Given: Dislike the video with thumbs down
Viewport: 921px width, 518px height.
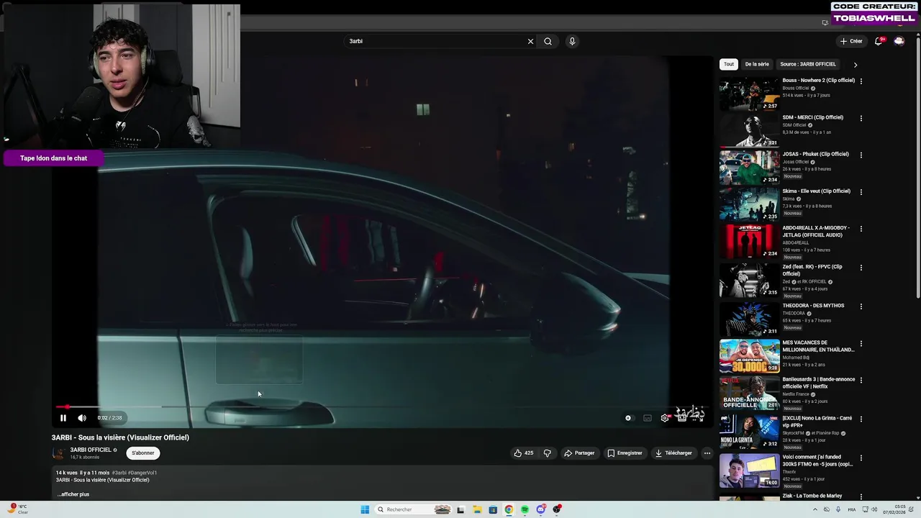Looking at the screenshot, I should (547, 453).
